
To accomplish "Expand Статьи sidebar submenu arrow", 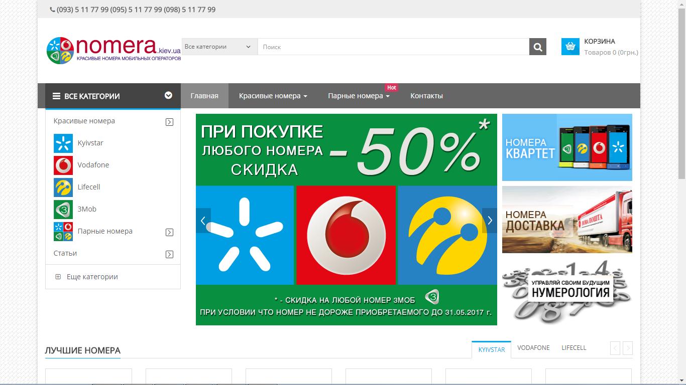I will 170,254.
